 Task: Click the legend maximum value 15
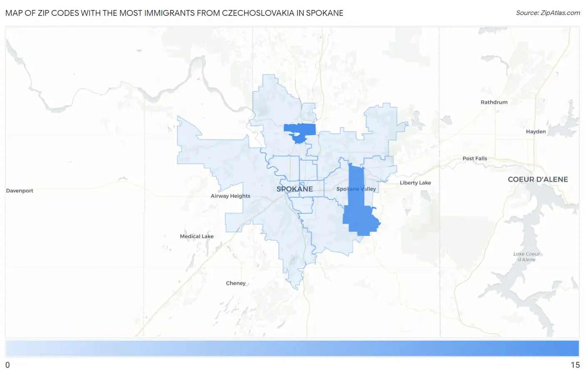(575, 365)
